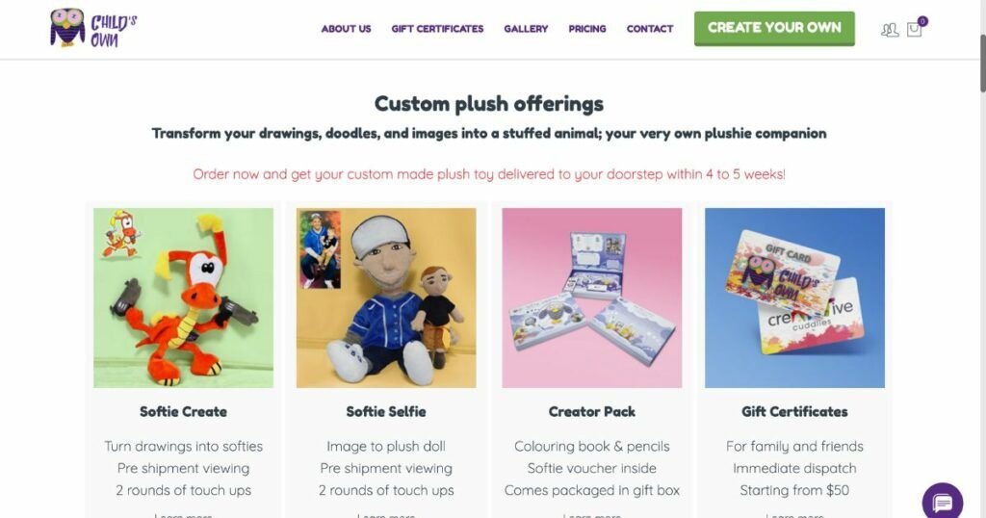Open the shopping cart icon

[914, 30]
